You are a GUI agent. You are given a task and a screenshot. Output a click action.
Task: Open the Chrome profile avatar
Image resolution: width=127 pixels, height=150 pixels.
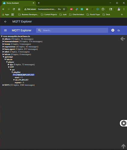click(x=119, y=9)
